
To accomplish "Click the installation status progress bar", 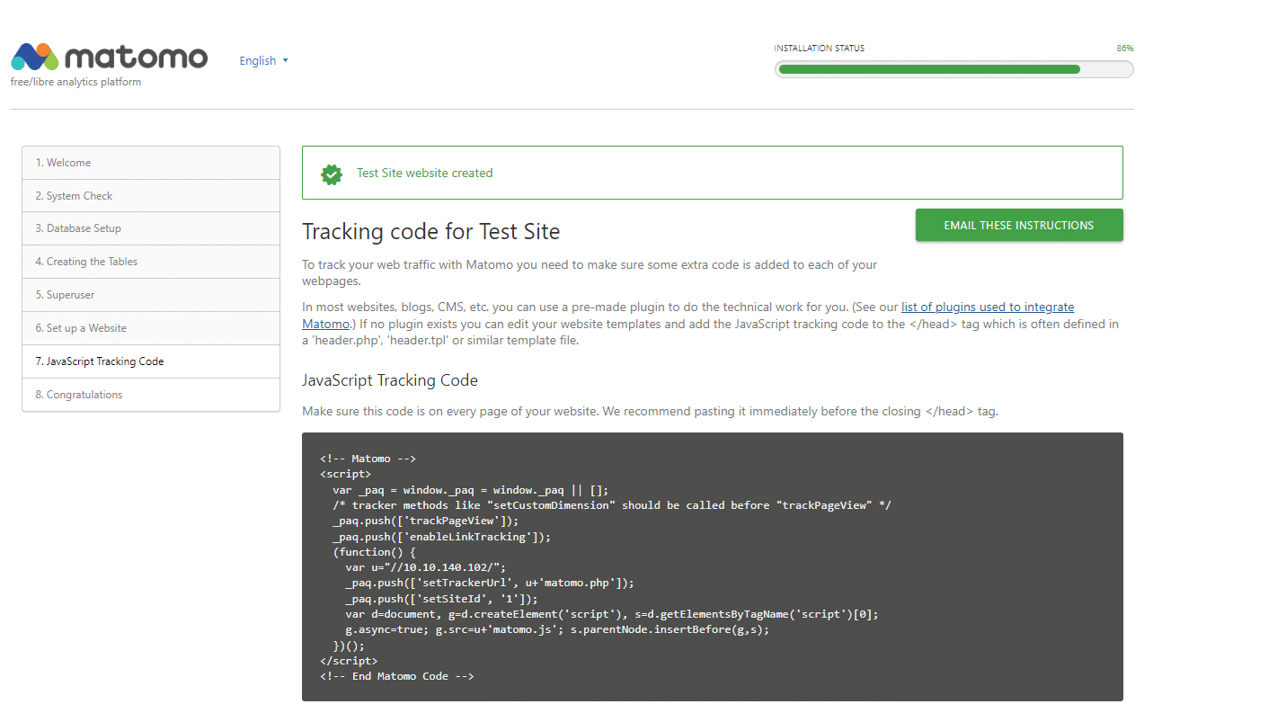I will coord(954,69).
